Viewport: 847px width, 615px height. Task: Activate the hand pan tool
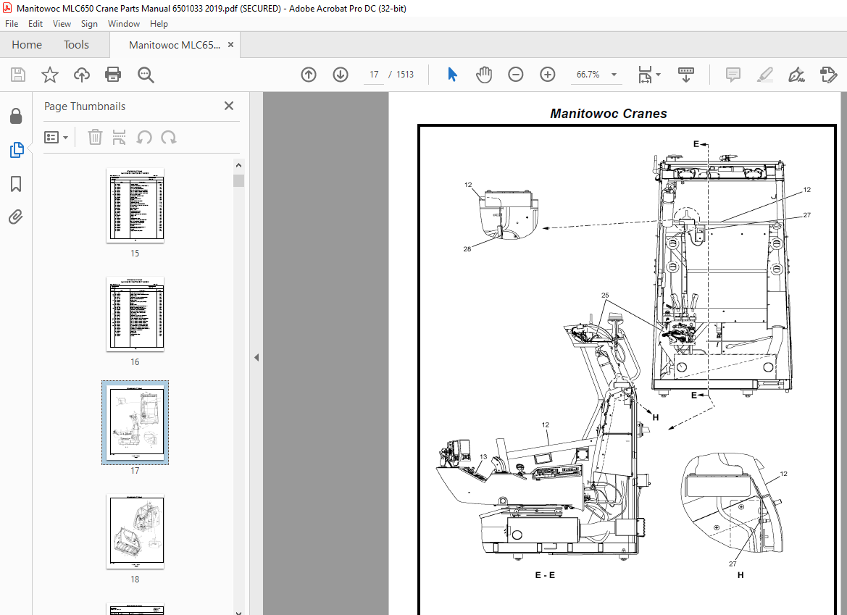[484, 75]
